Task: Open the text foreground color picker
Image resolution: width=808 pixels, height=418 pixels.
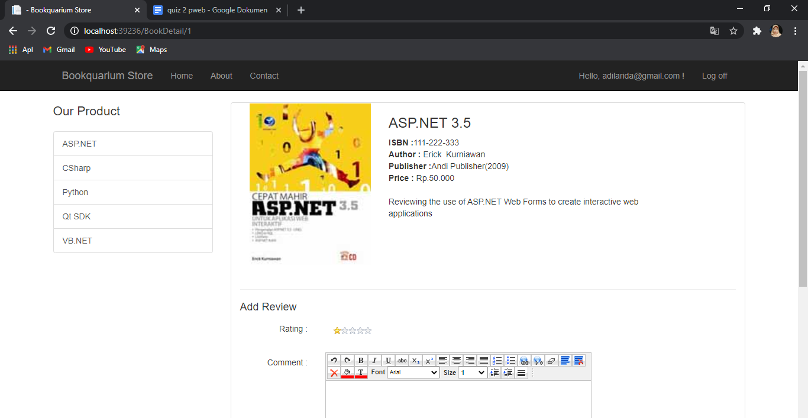Action: (x=361, y=373)
